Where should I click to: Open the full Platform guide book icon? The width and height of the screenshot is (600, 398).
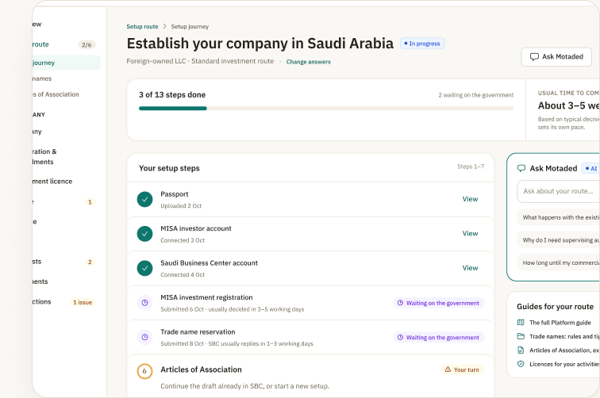click(521, 323)
